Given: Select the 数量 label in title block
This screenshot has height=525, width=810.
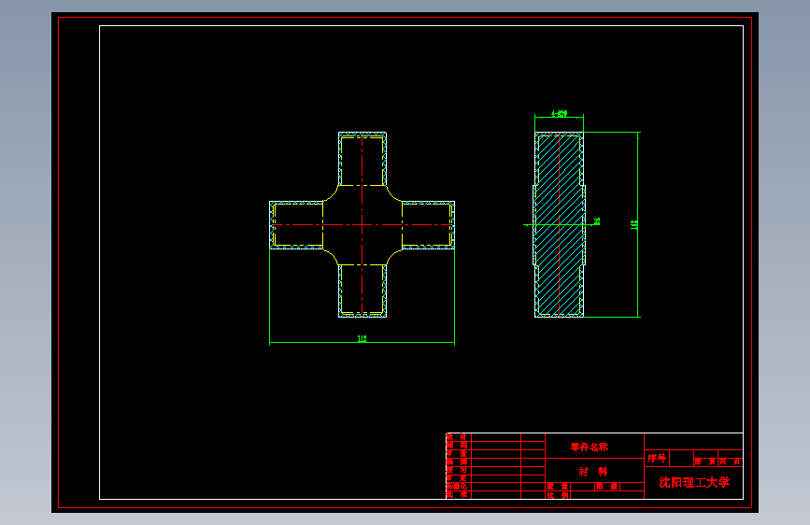Looking at the screenshot, I should click(x=606, y=487).
